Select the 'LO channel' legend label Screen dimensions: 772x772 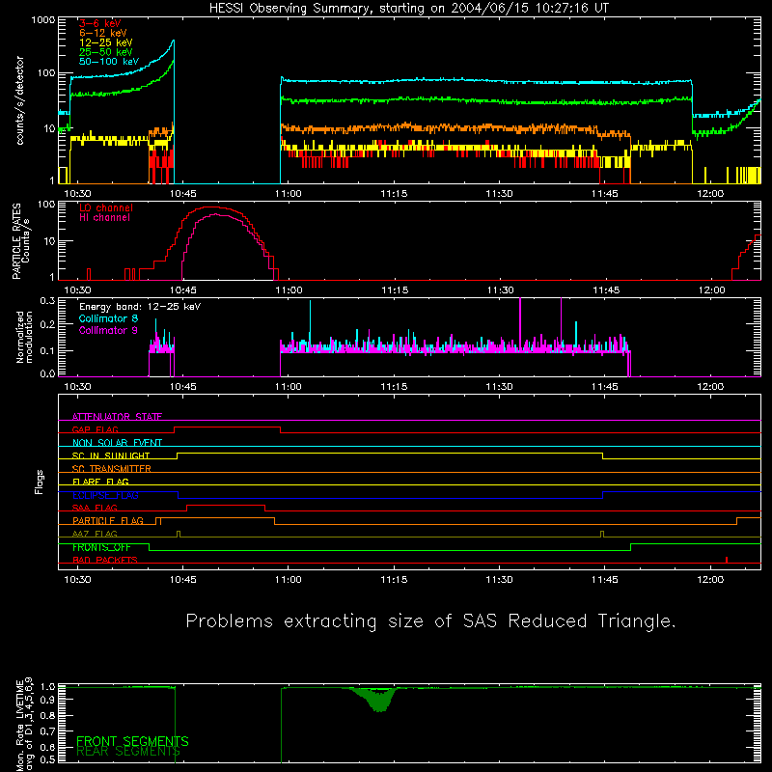point(106,207)
